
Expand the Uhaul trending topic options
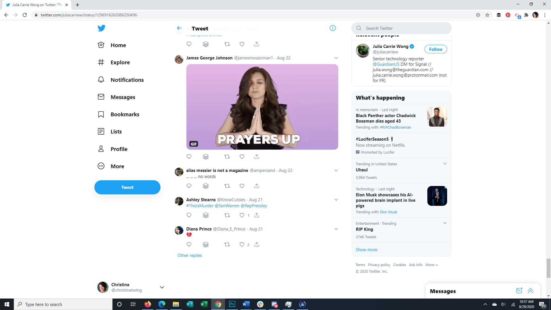click(x=445, y=164)
